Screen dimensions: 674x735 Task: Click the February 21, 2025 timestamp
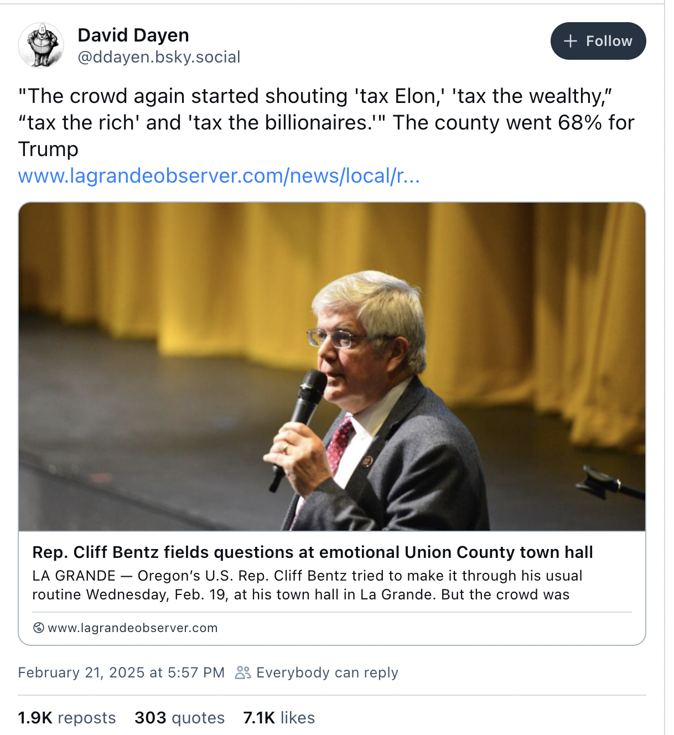pyautogui.click(x=121, y=672)
